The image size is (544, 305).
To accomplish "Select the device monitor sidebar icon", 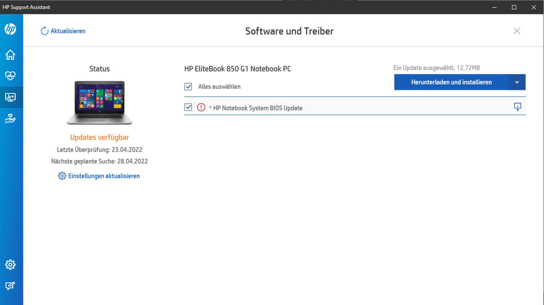I will tap(10, 97).
